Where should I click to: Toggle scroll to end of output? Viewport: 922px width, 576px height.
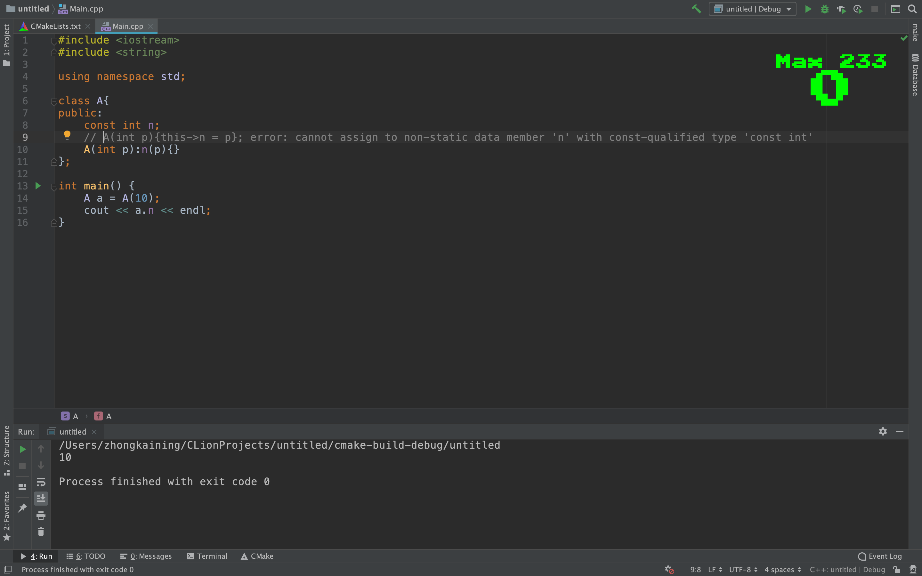(x=41, y=498)
